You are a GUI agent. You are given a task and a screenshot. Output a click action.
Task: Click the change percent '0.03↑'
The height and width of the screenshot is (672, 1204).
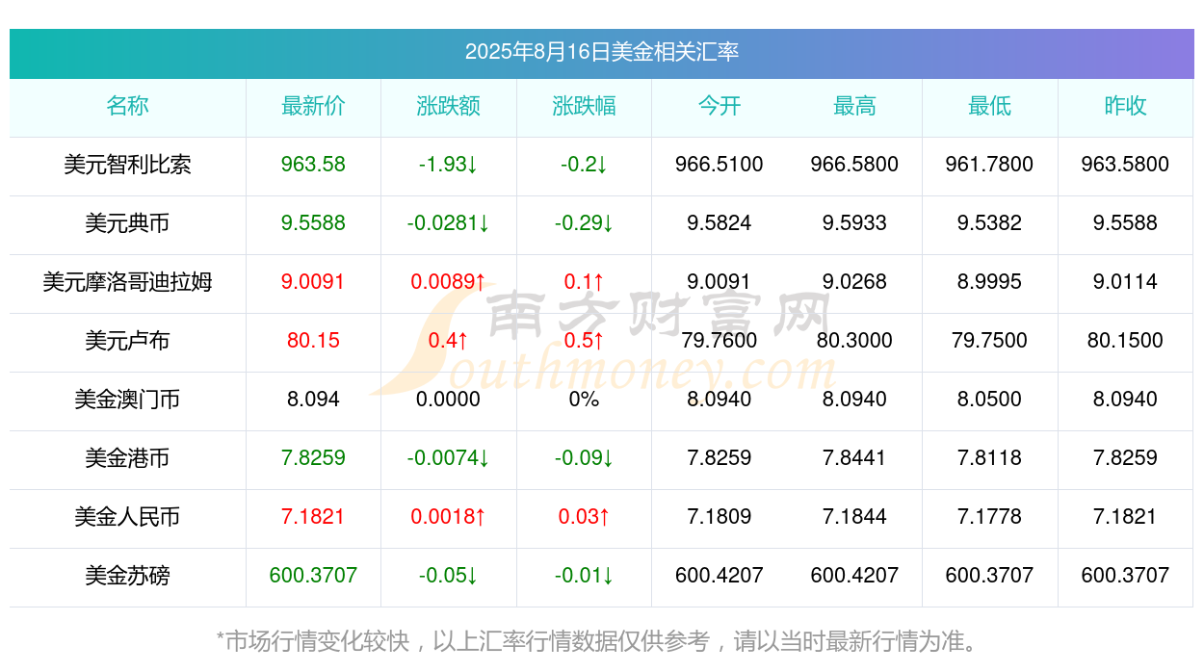(584, 517)
